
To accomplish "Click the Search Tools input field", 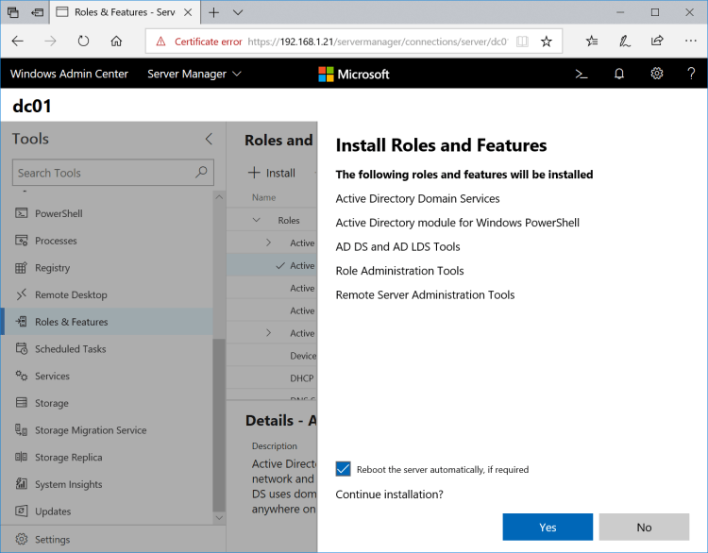I will click(104, 173).
